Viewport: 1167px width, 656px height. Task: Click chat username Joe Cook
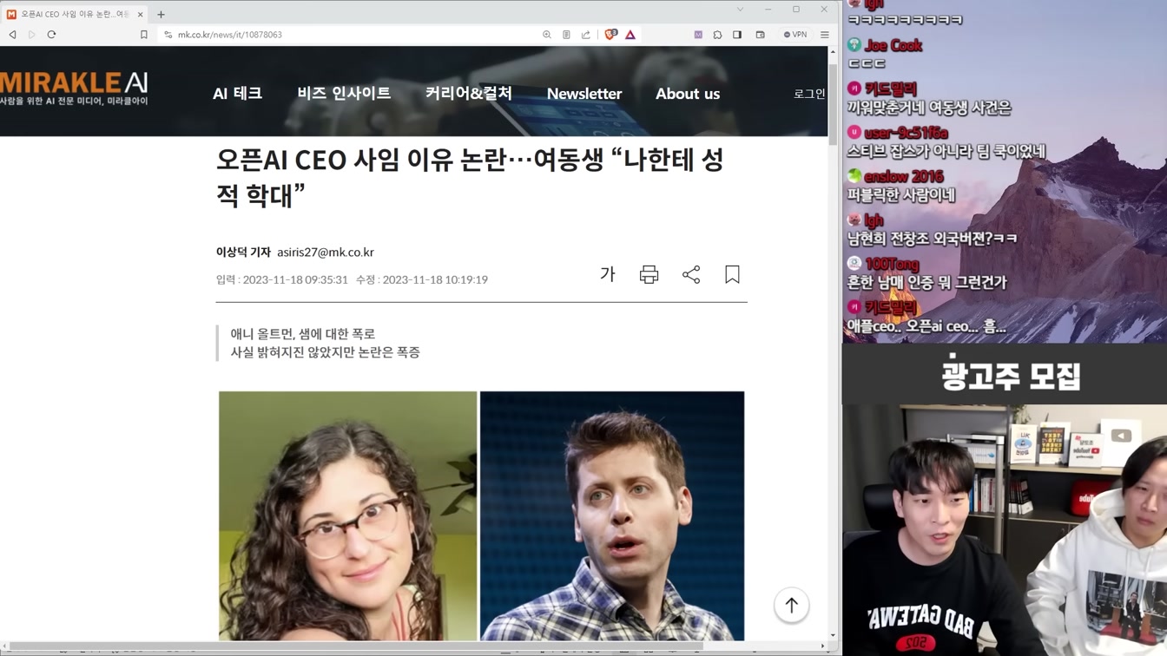coord(893,45)
